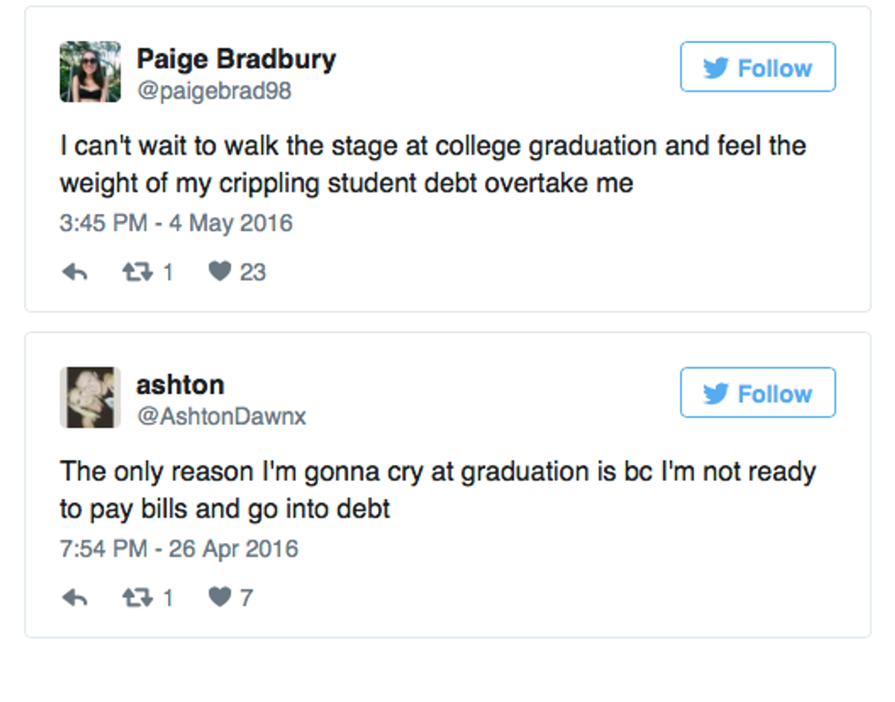The image size is (895, 702).
Task: Click the Paige Bradbury display name
Action: 236,59
